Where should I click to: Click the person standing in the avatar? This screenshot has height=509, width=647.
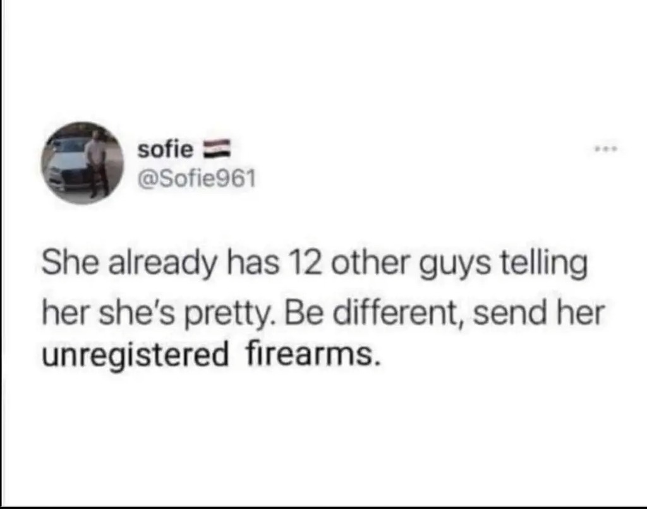point(98,163)
